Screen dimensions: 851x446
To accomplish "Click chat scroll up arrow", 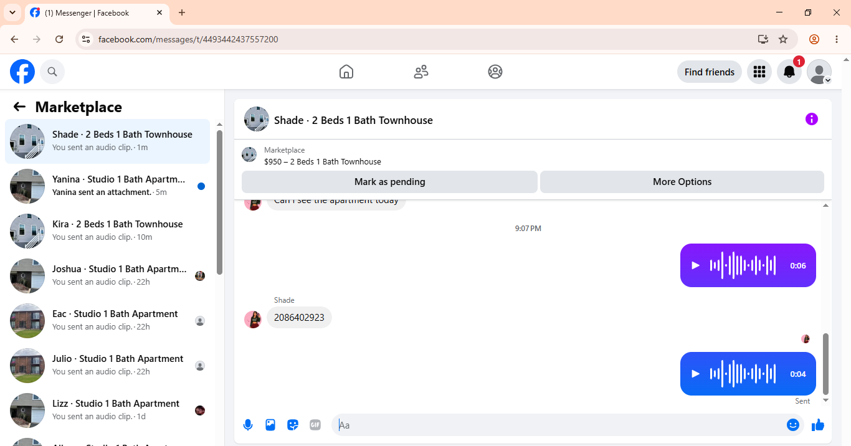I will click(826, 206).
